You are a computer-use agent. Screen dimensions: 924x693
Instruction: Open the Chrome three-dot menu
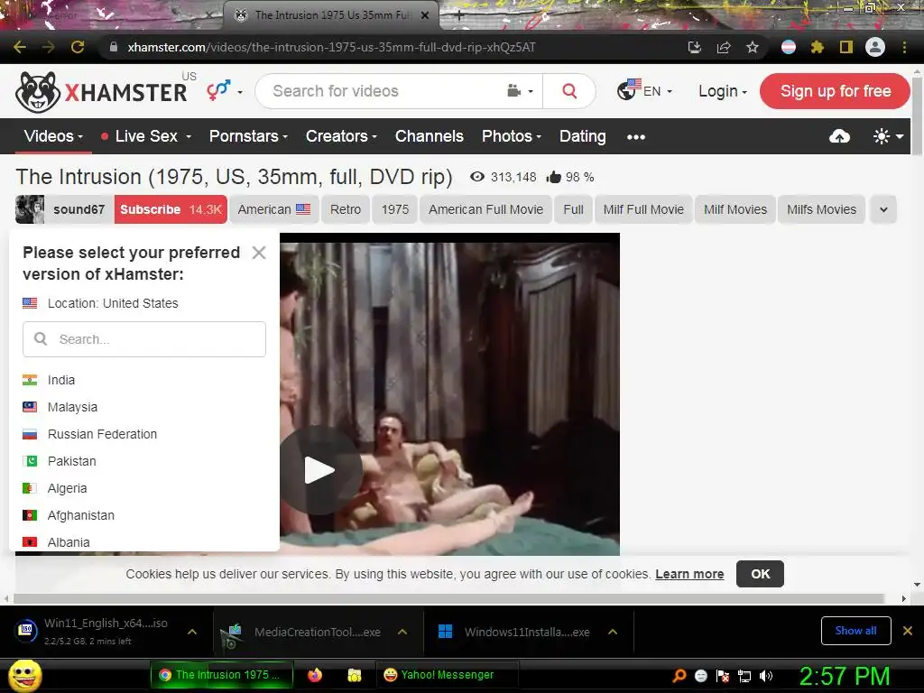point(904,47)
